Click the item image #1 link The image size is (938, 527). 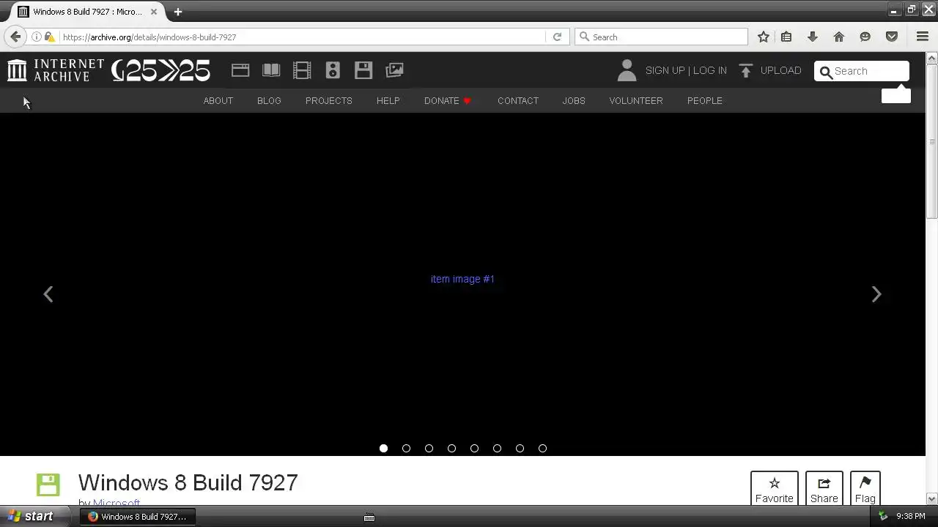462,279
